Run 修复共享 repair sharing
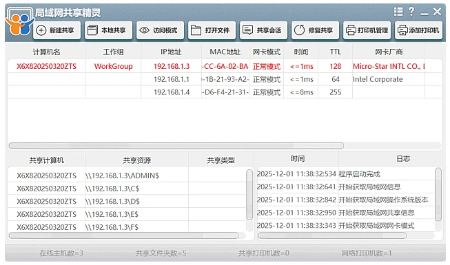450x265 pixels. tap(315, 30)
